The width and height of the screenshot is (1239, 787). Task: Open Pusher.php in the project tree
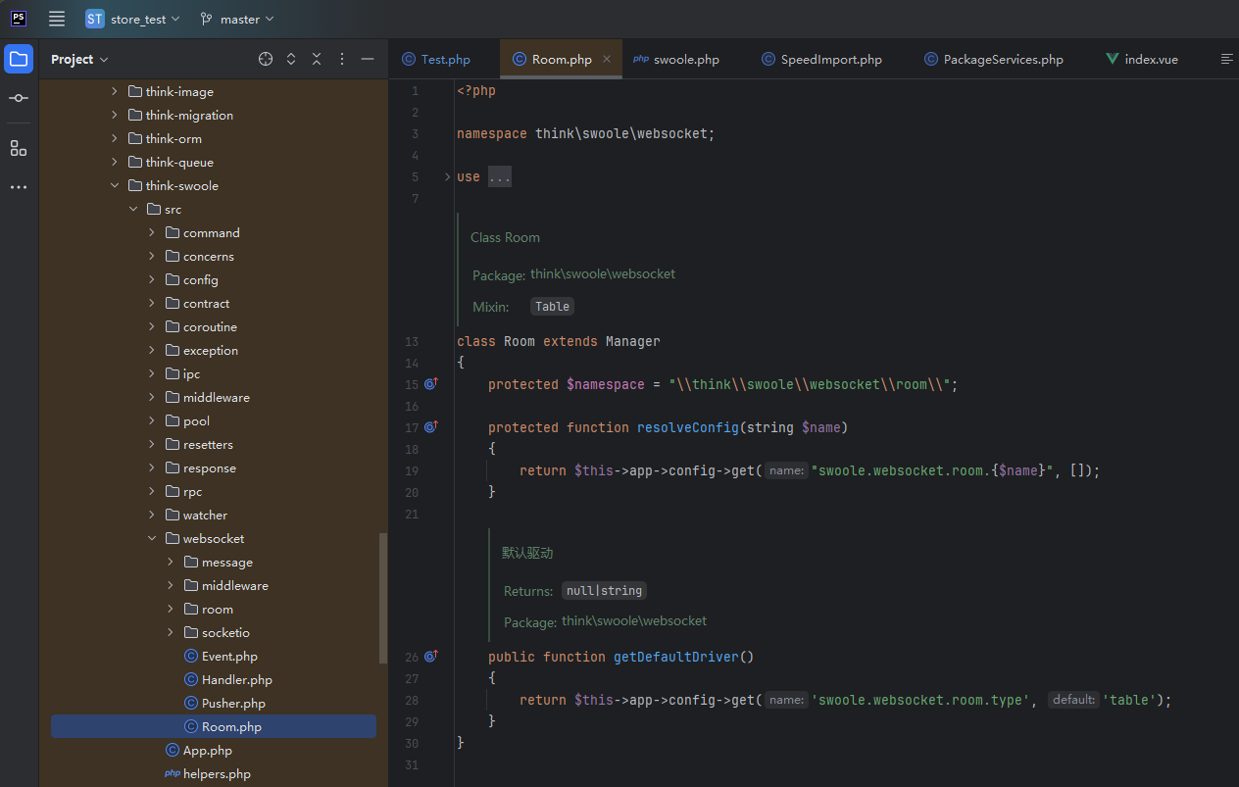point(233,703)
